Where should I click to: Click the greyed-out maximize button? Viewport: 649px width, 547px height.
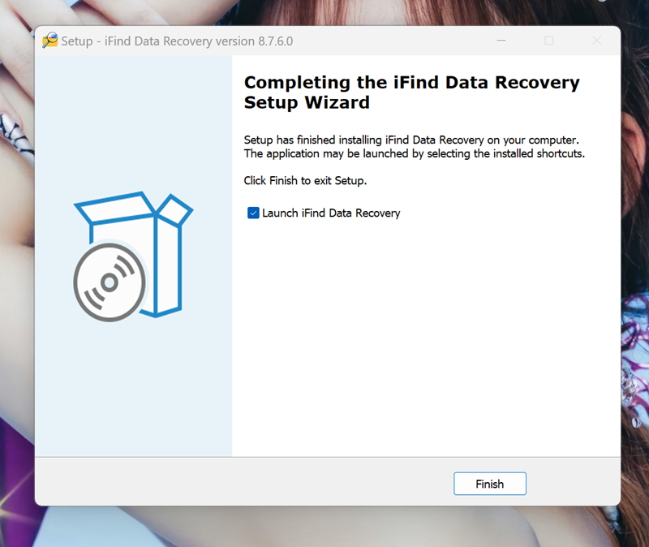549,41
